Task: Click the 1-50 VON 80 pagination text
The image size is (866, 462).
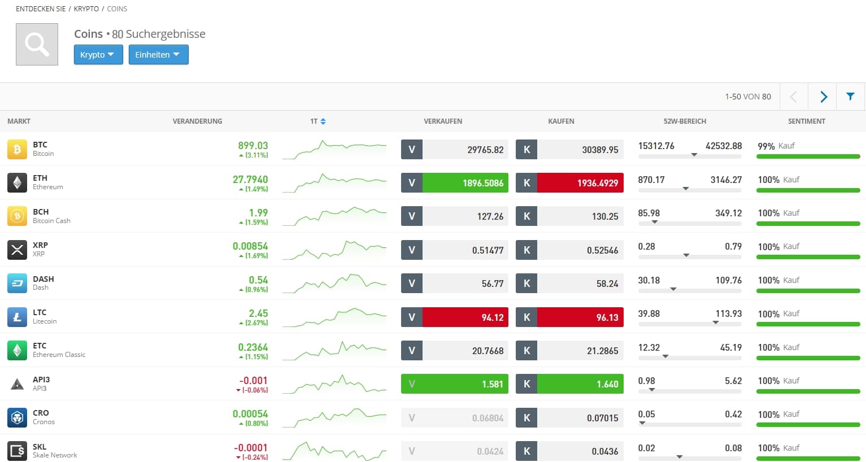Action: pyautogui.click(x=748, y=97)
